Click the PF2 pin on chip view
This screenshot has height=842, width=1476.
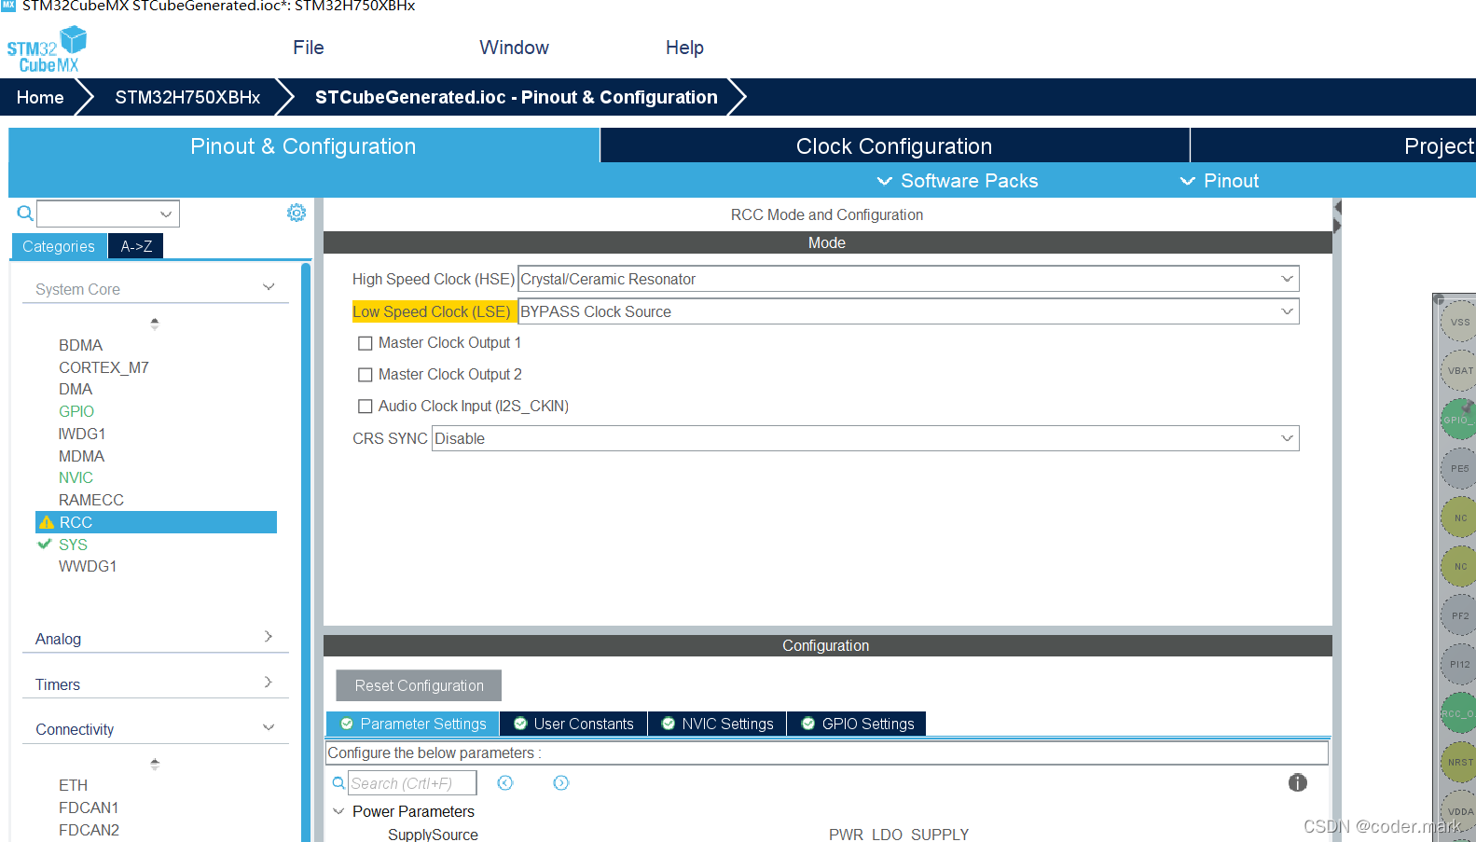1459,615
